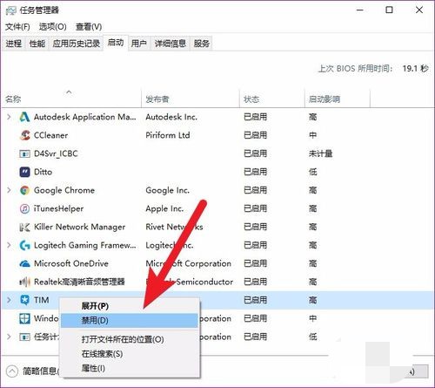Click the publisher Piriform Ltd
Image resolution: width=435 pixels, height=388 pixels.
click(x=168, y=135)
